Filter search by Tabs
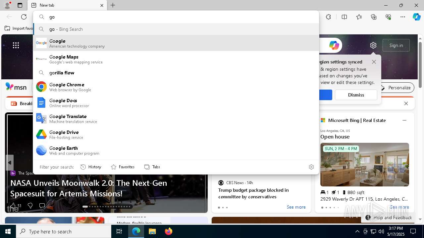Screen dimensions: 424x238 152,167
